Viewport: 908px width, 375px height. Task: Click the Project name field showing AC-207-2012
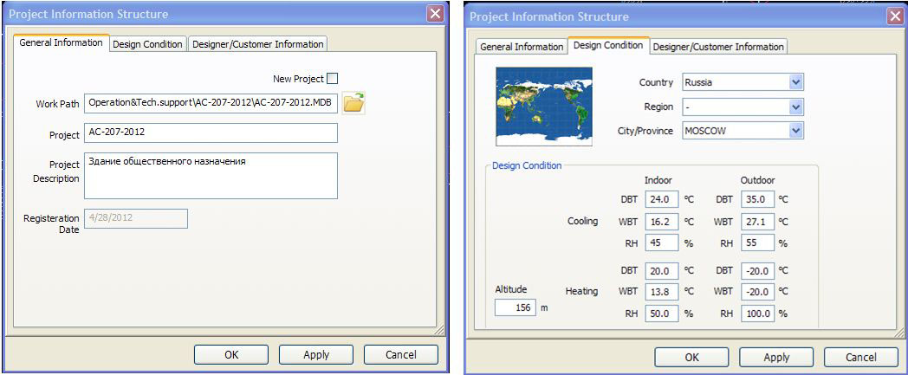point(211,134)
